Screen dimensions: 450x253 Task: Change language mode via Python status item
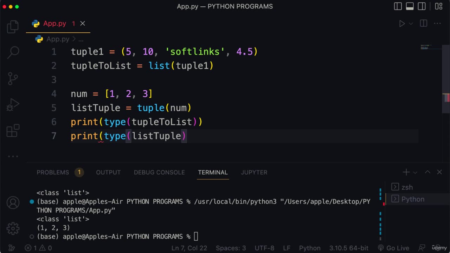[310, 248]
